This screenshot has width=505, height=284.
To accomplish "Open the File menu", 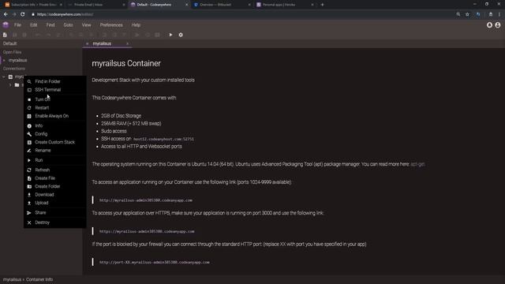I will pyautogui.click(x=17, y=24).
